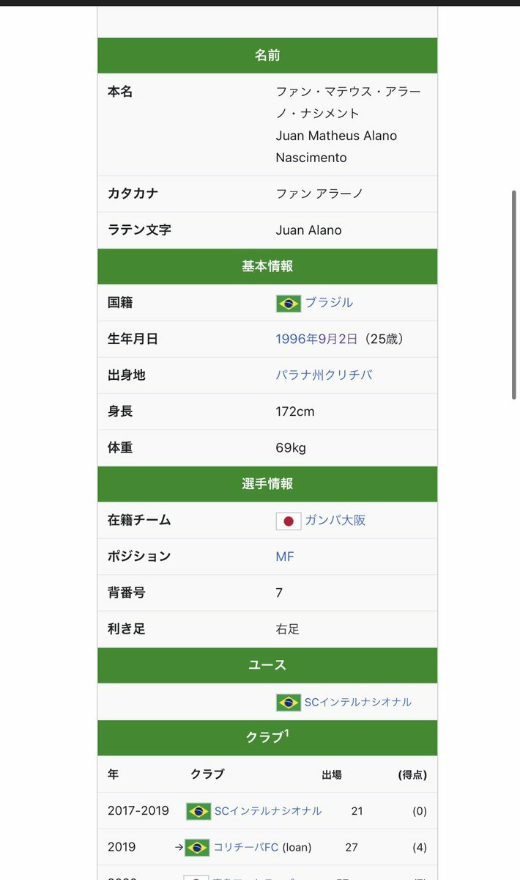Open SCインテルナシオナル link in club table
The height and width of the screenshot is (880, 520).
tap(268, 811)
